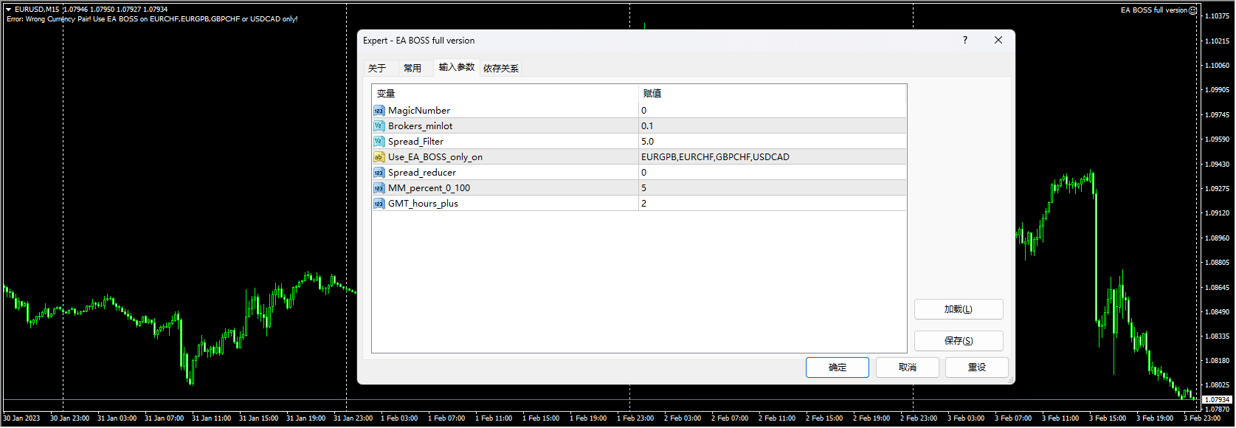The width and height of the screenshot is (1236, 428).
Task: Click the current price label 1.07934
Action: click(x=1218, y=399)
